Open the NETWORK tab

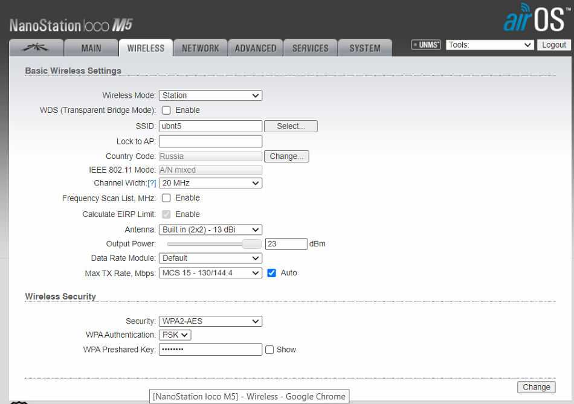point(200,48)
